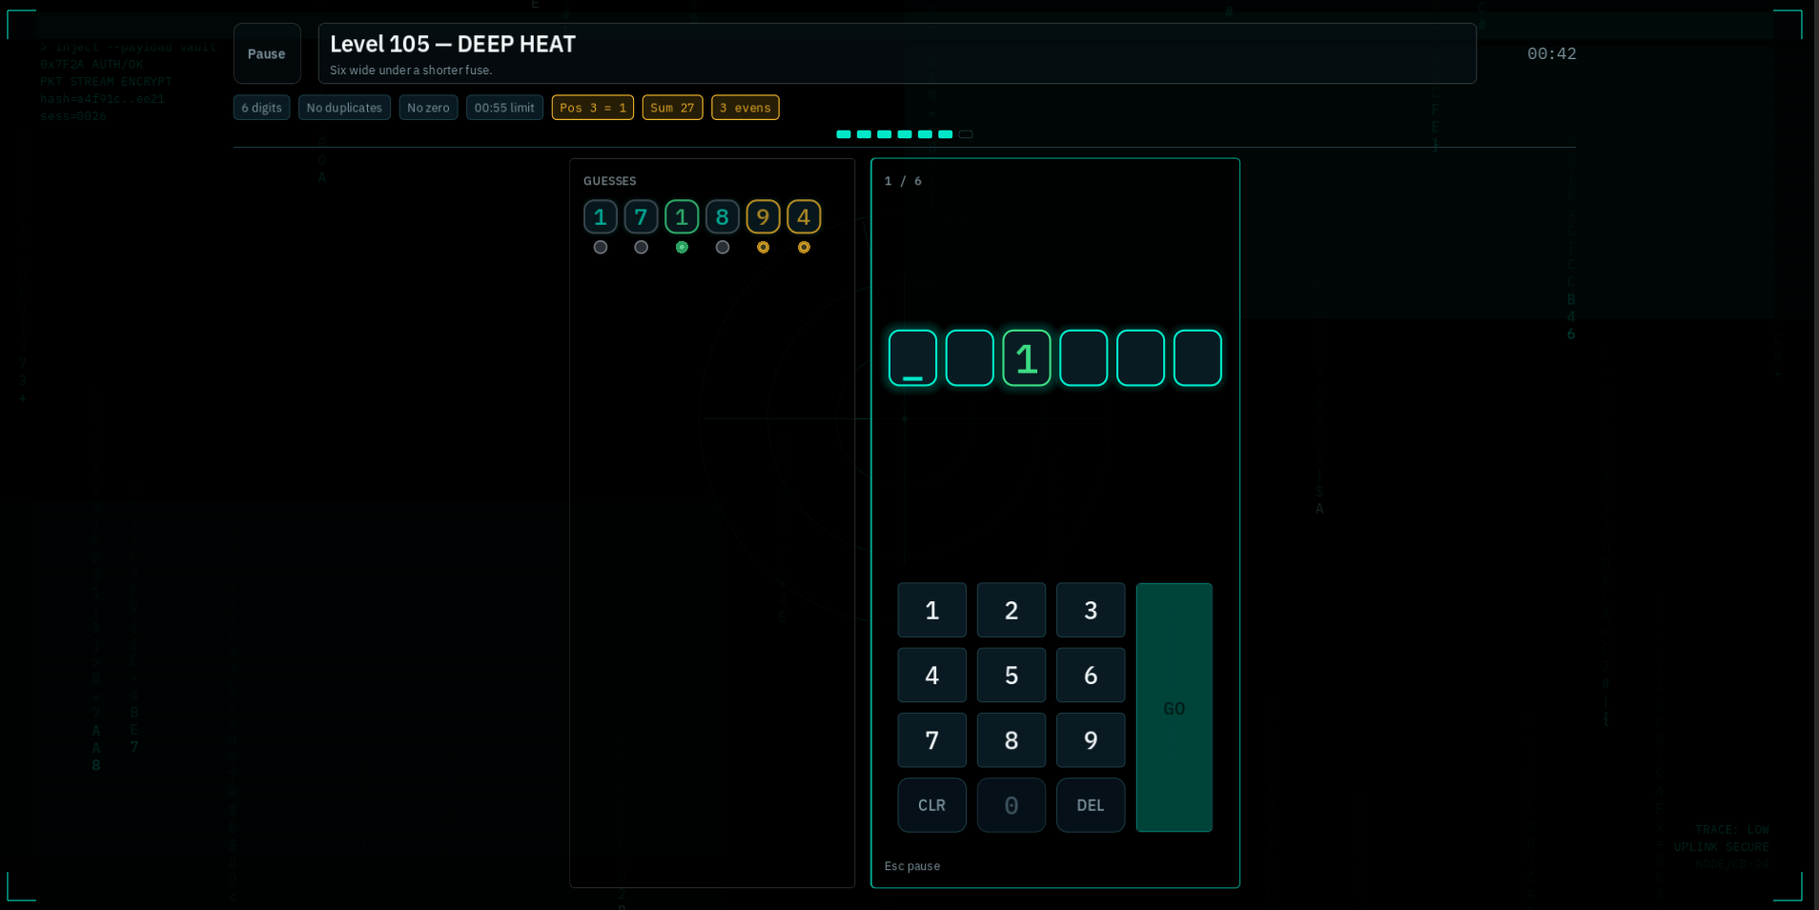Pause the game with the Pause button
The width and height of the screenshot is (1819, 910).
pos(267,53)
